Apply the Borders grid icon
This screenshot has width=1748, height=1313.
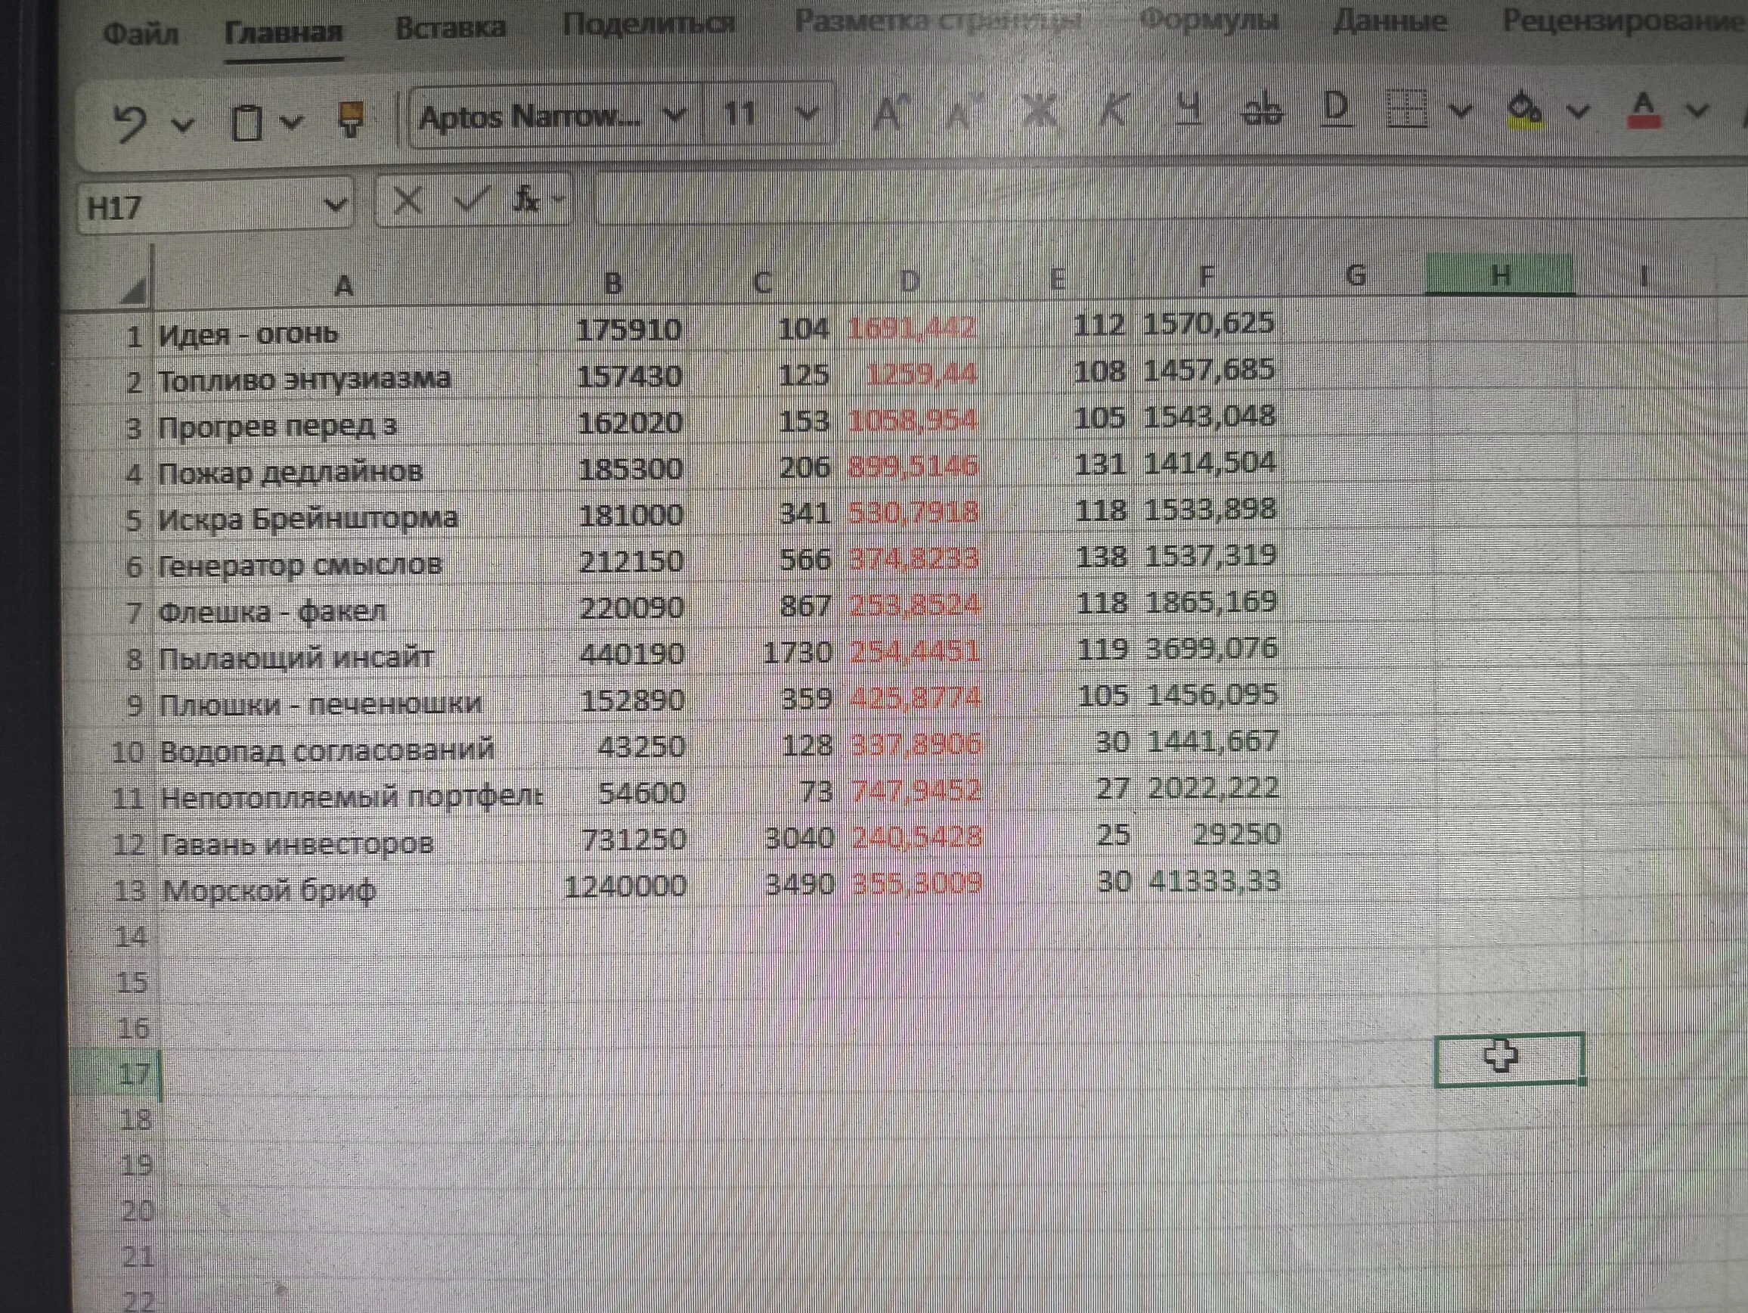[1408, 109]
